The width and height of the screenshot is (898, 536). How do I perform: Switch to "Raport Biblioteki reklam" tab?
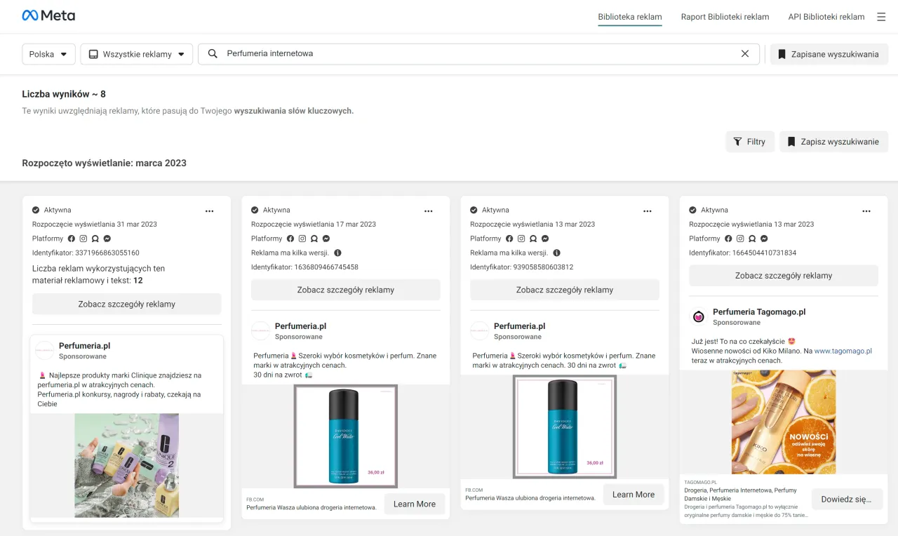point(725,16)
